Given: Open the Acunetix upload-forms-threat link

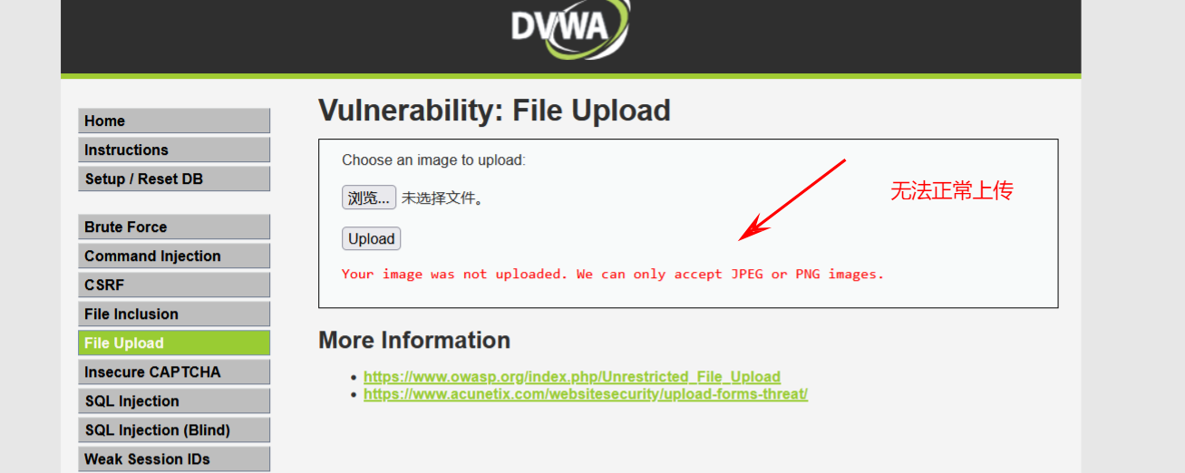Looking at the screenshot, I should click(x=586, y=394).
